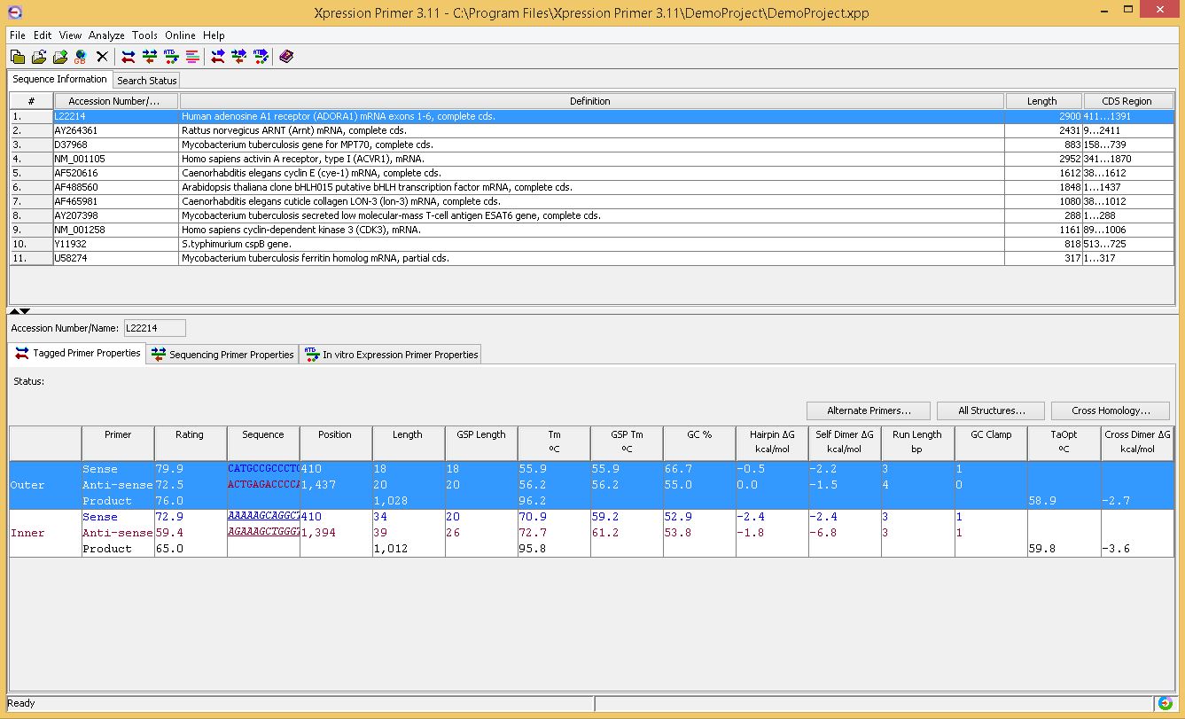1185x719 pixels.
Task: Select the NM_001105 activin A receptor row
Action: (593, 159)
